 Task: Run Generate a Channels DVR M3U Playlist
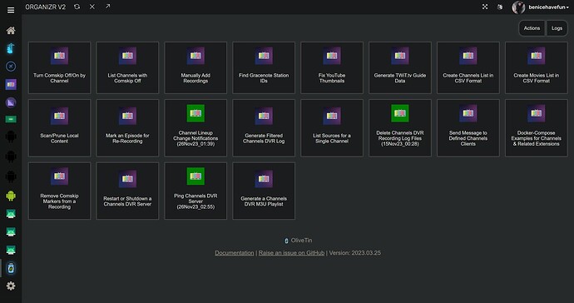tap(264, 191)
